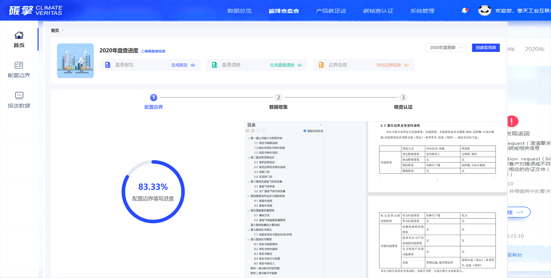Select step 2 数据收集 circle
Image resolution: width=551 pixels, height=278 pixels.
pos(278,98)
